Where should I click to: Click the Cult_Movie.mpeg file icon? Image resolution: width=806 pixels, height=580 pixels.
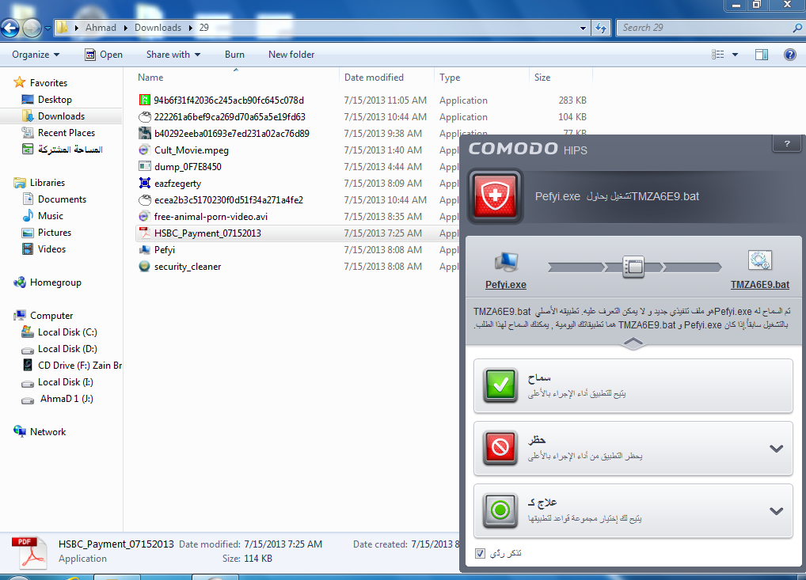pos(145,150)
